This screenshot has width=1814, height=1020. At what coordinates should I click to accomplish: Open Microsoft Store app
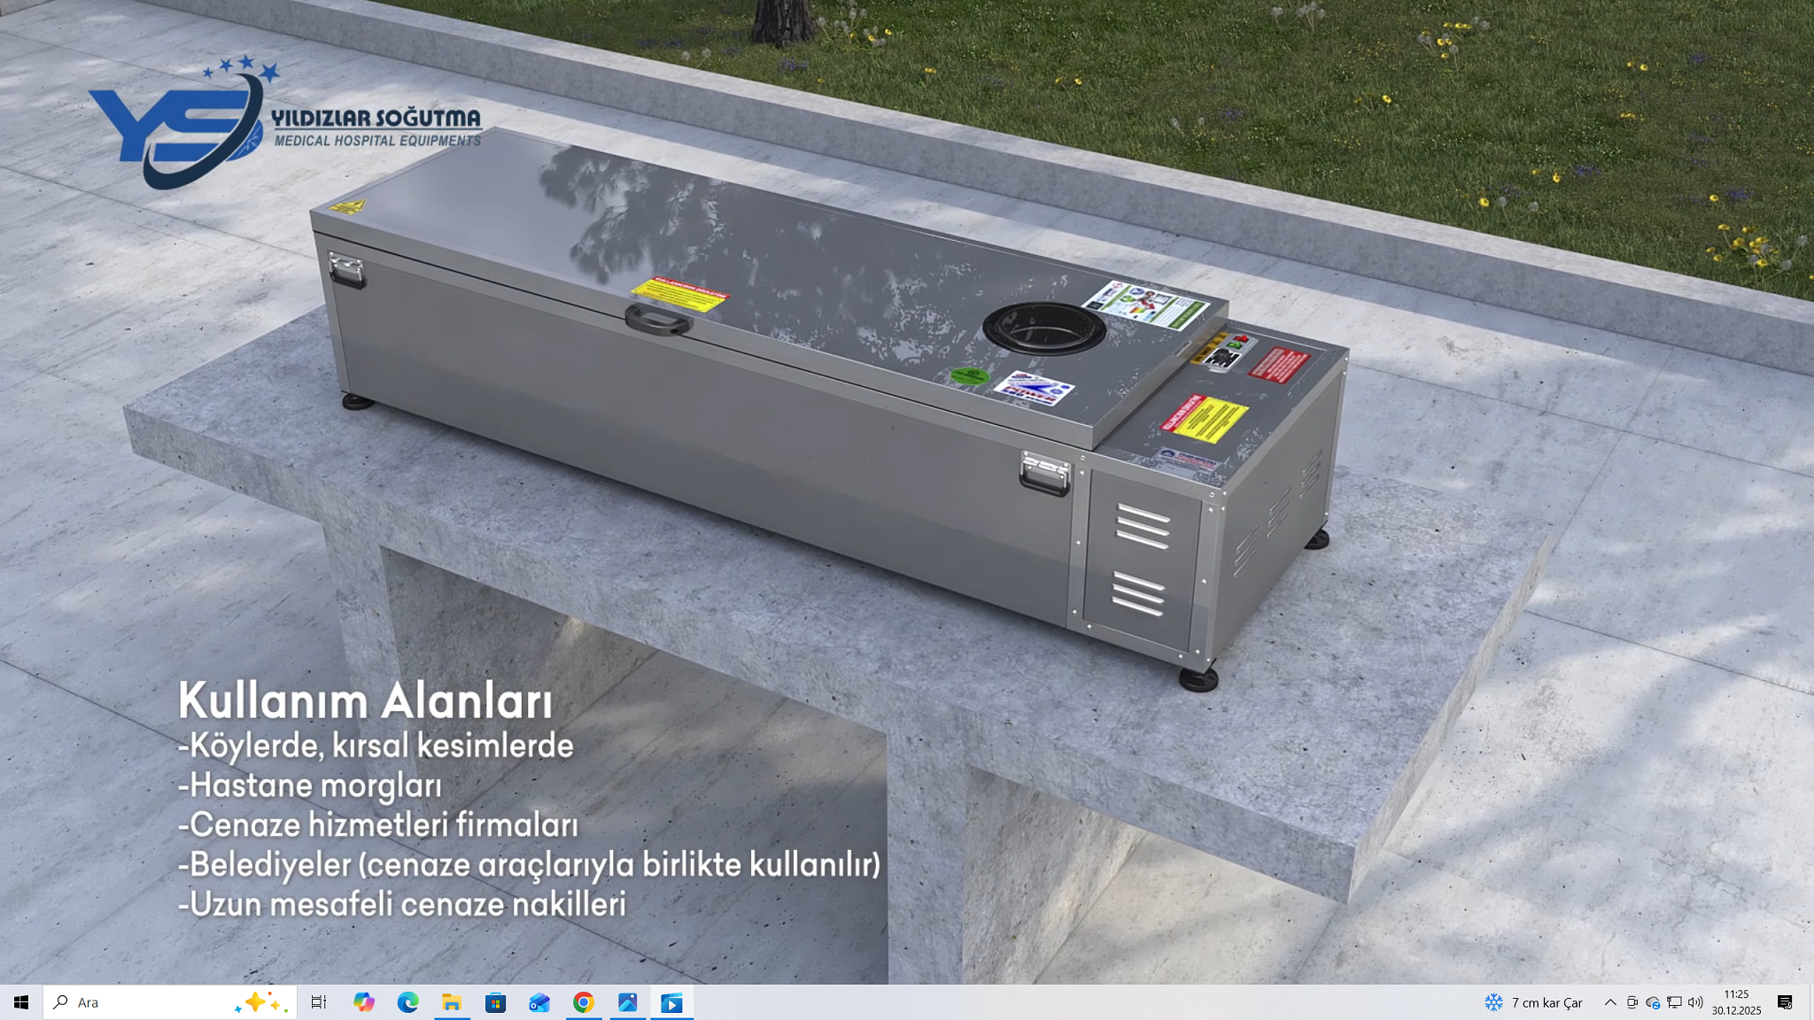click(495, 1002)
